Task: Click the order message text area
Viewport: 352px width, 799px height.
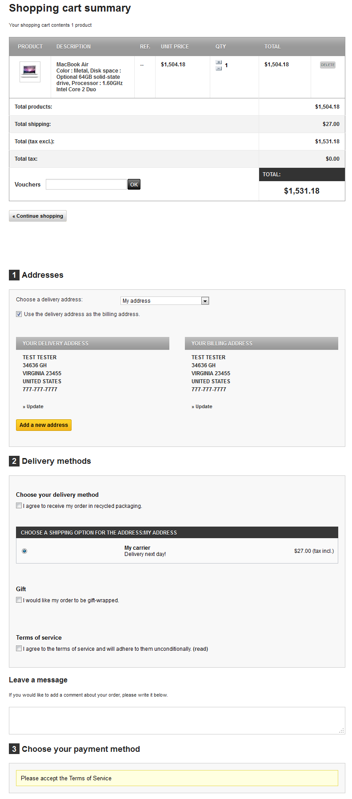Action: tap(177, 720)
